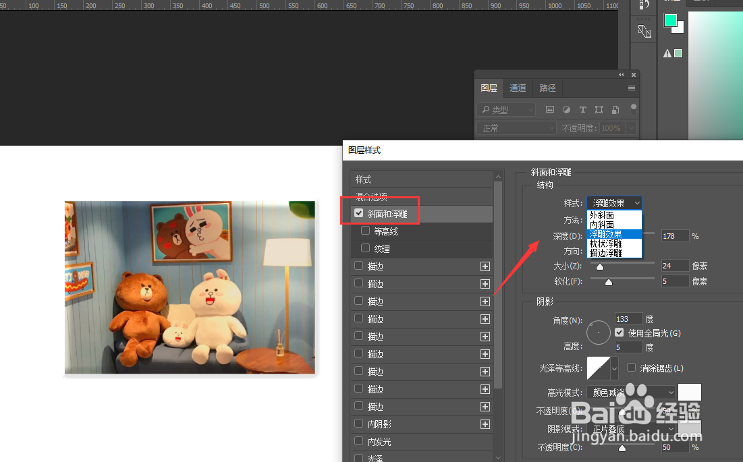The image size is (743, 462).
Task: Click the 不透明度(C) shadow opacity slider handle
Action: [623, 448]
